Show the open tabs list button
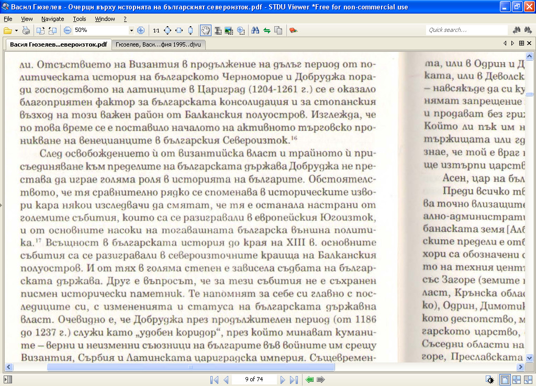536x386 pixels. tap(521, 43)
